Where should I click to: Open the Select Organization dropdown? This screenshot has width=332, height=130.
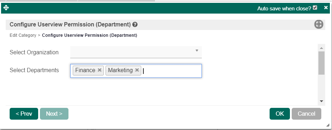136,52
